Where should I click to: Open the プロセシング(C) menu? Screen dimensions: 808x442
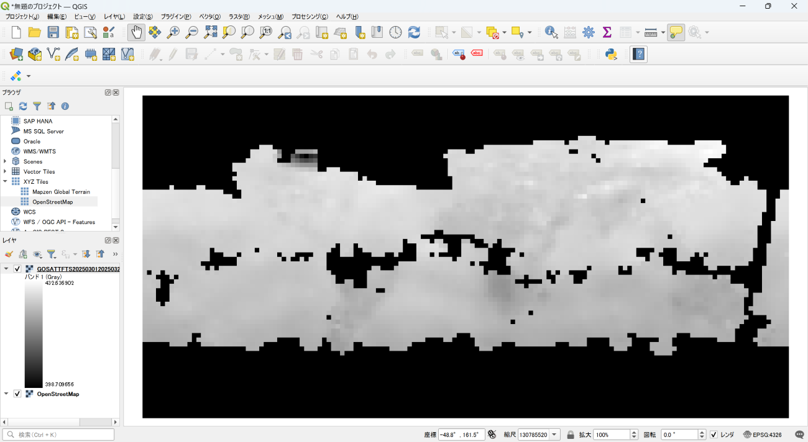point(310,17)
